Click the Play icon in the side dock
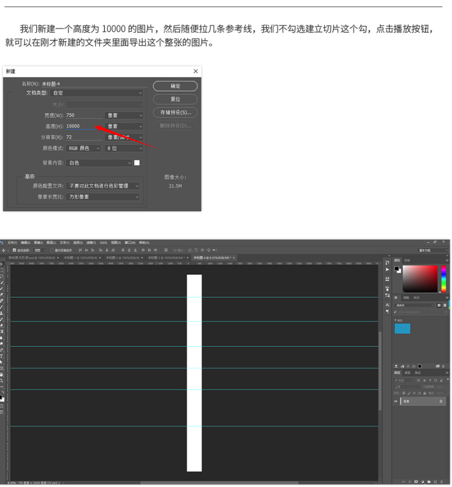Image resolution: width=452 pixels, height=487 pixels. coord(387,269)
